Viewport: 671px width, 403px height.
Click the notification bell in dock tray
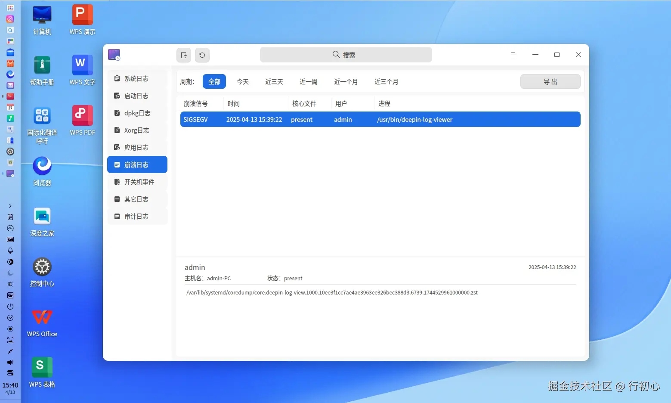pos(10,251)
